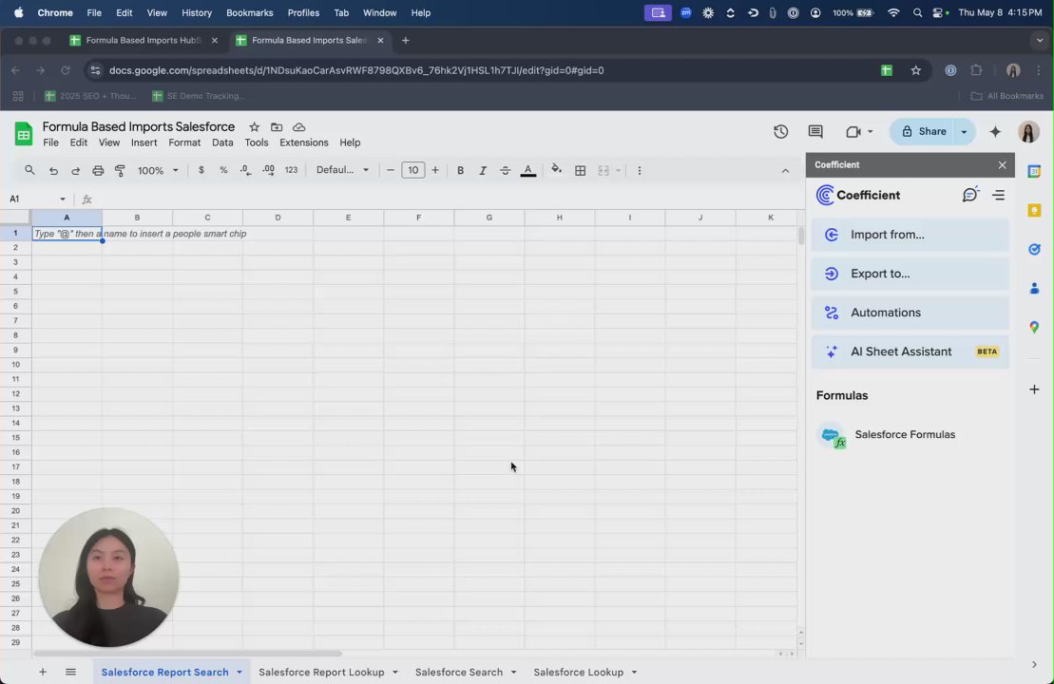The height and width of the screenshot is (684, 1054).
Task: Open the Format menu
Action: coord(184,142)
